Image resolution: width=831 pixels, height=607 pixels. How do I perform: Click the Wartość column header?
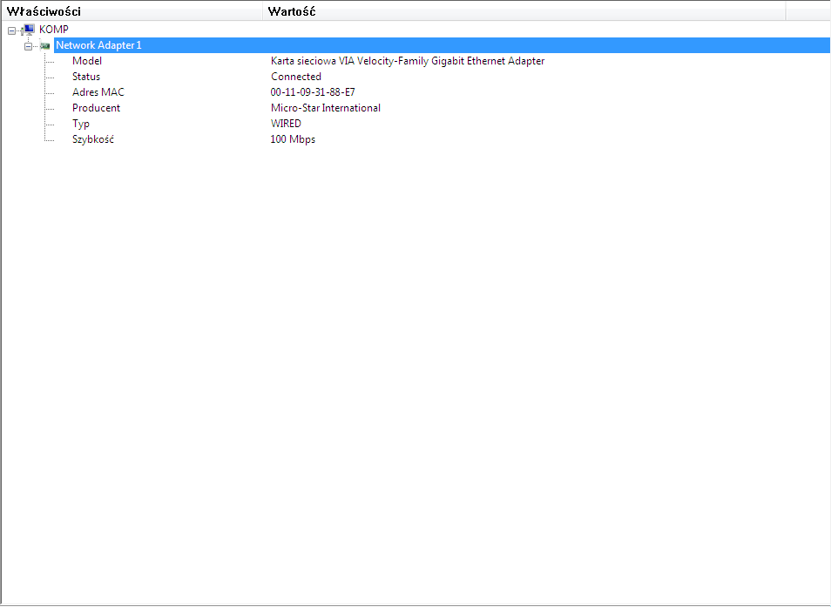tap(524, 11)
